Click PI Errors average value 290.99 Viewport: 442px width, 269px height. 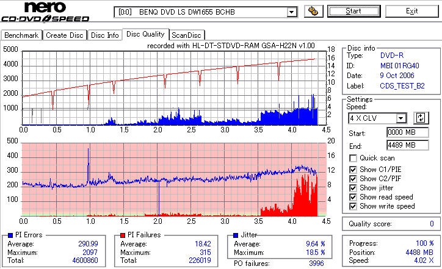coord(88,244)
